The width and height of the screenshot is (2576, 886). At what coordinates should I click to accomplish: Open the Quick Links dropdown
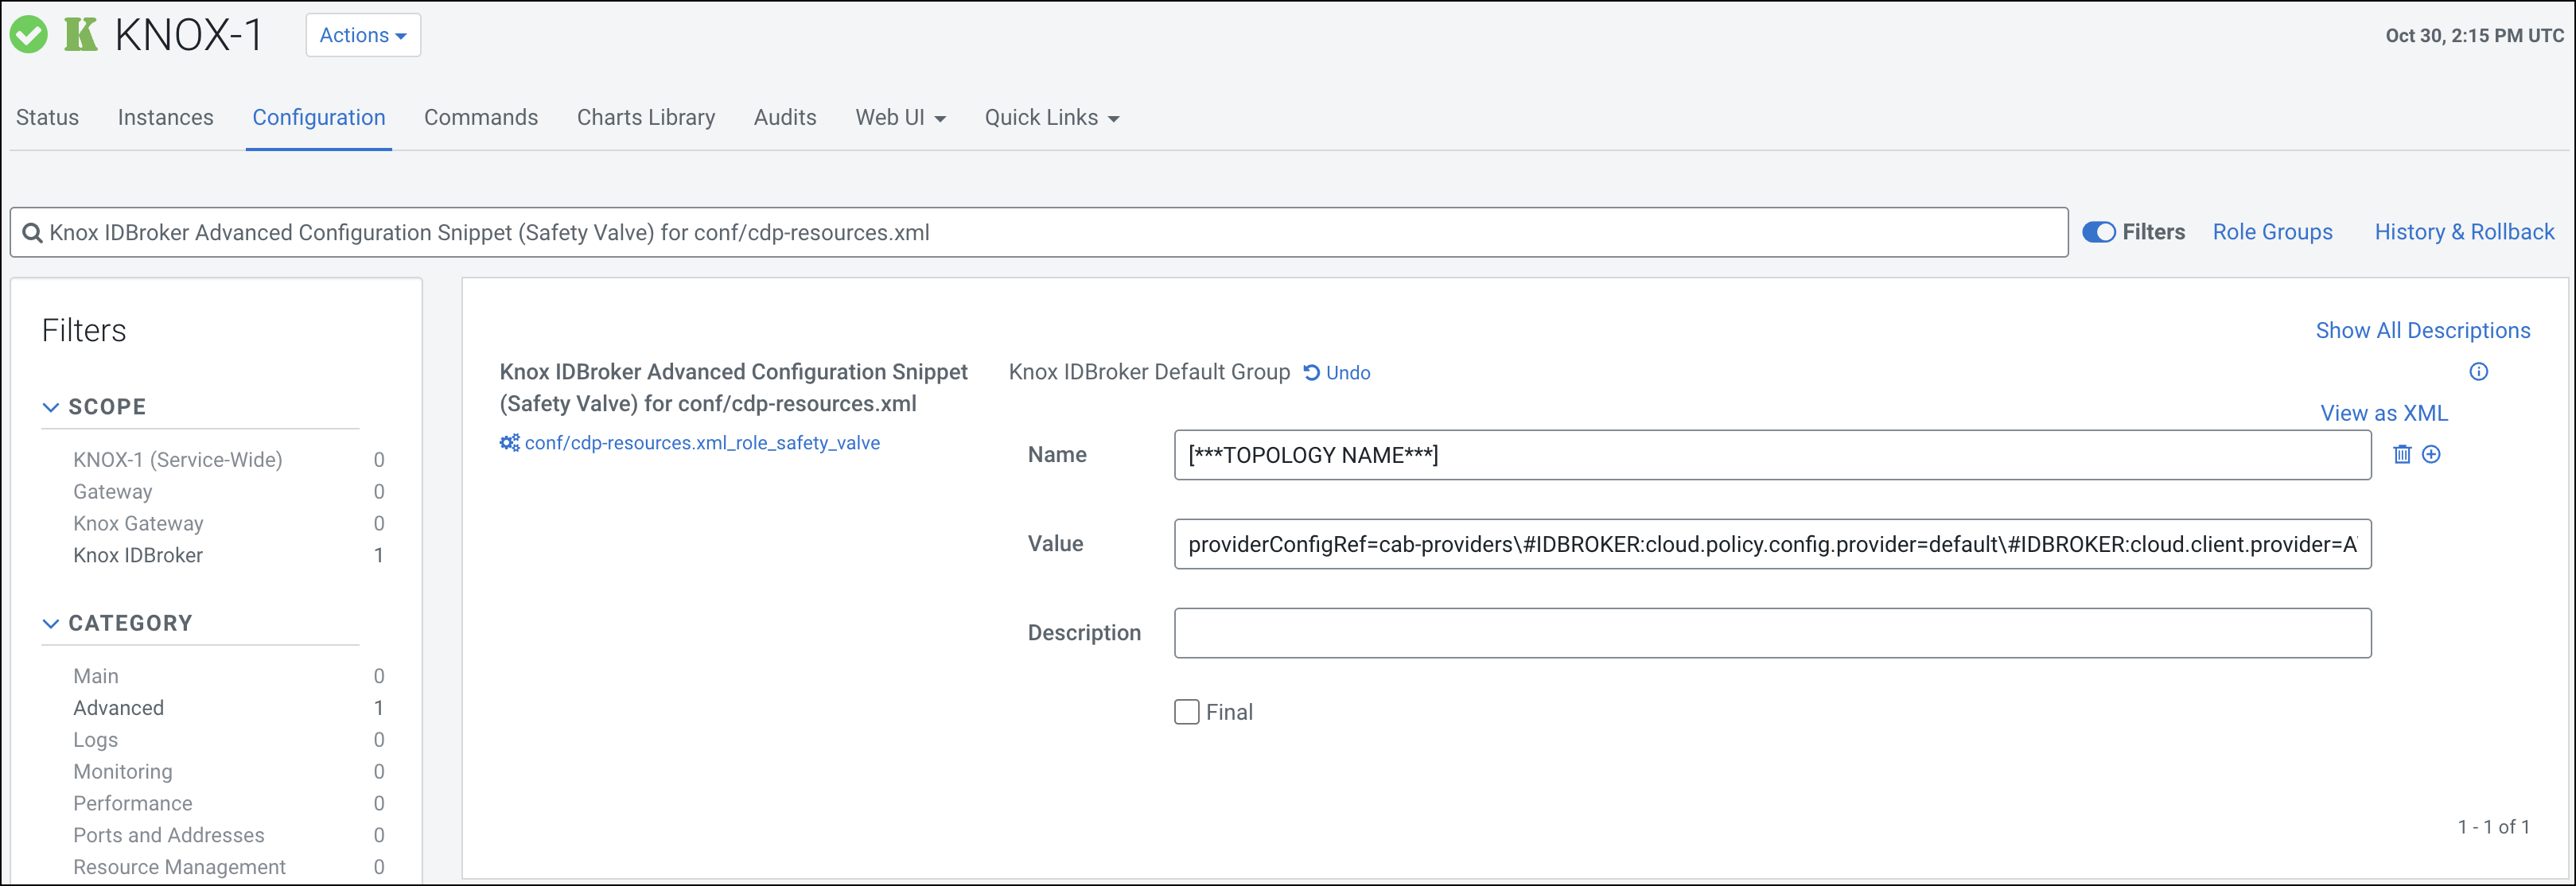[x=1051, y=118]
